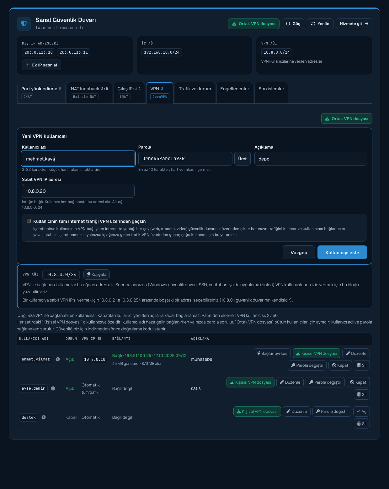Click internal network 192.168.10.0/24 chip

point(162,52)
